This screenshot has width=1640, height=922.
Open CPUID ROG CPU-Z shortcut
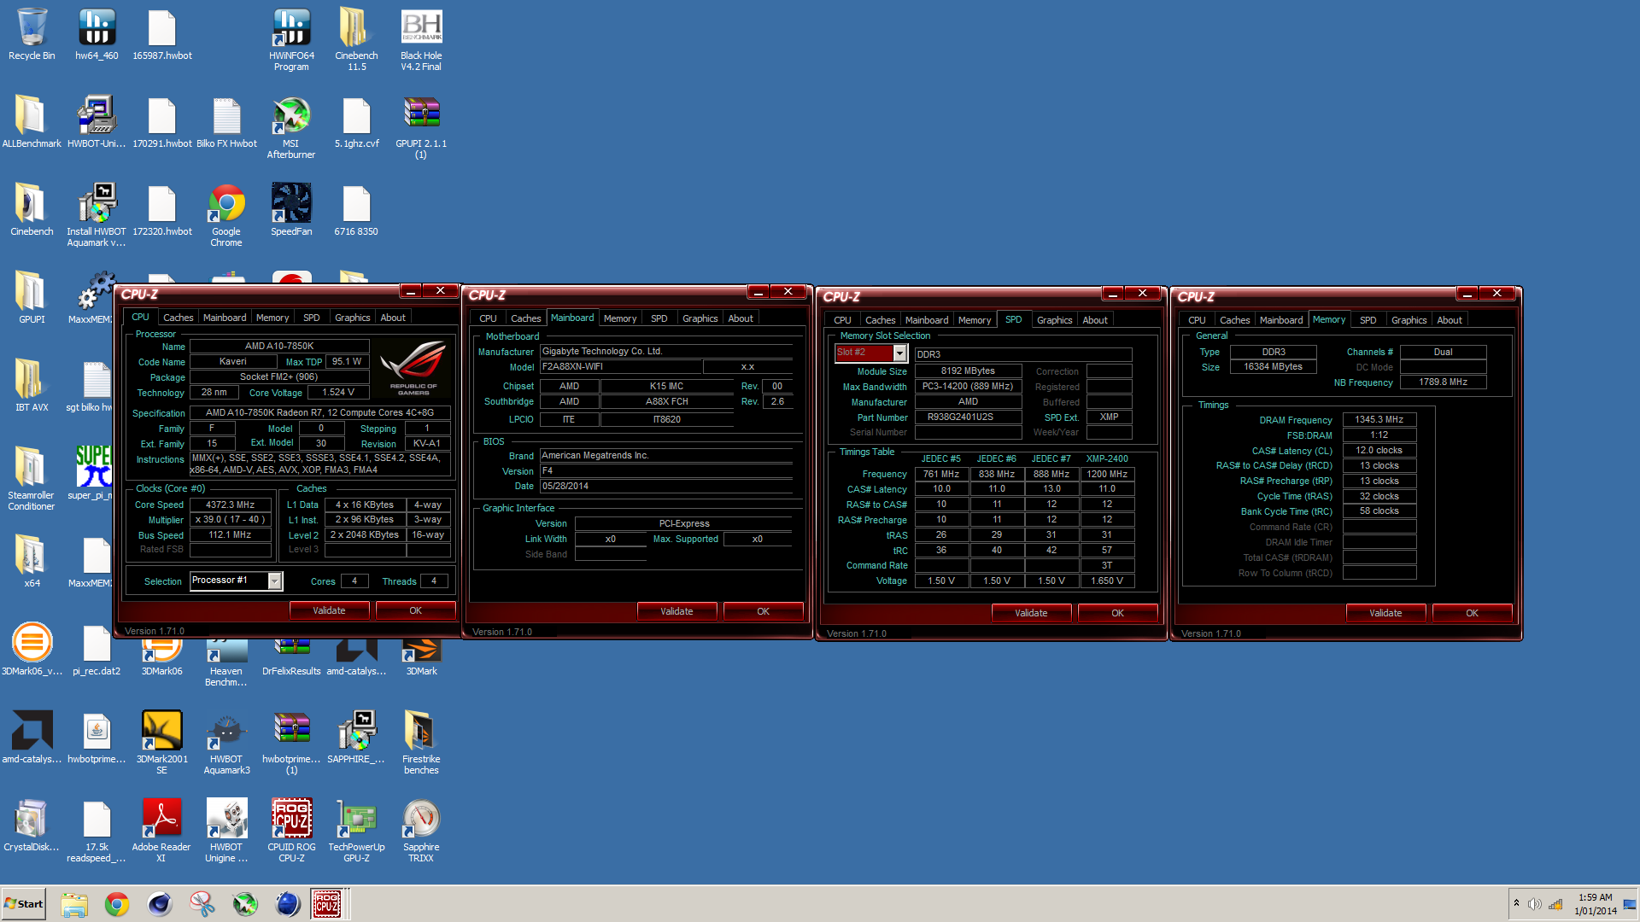[291, 831]
